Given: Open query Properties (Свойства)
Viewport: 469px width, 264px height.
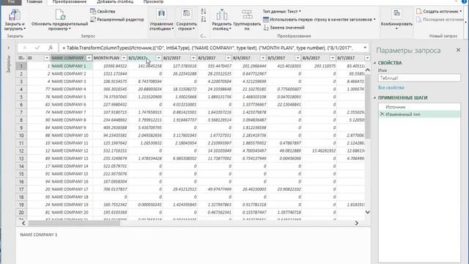Looking at the screenshot, I should pos(103,12).
